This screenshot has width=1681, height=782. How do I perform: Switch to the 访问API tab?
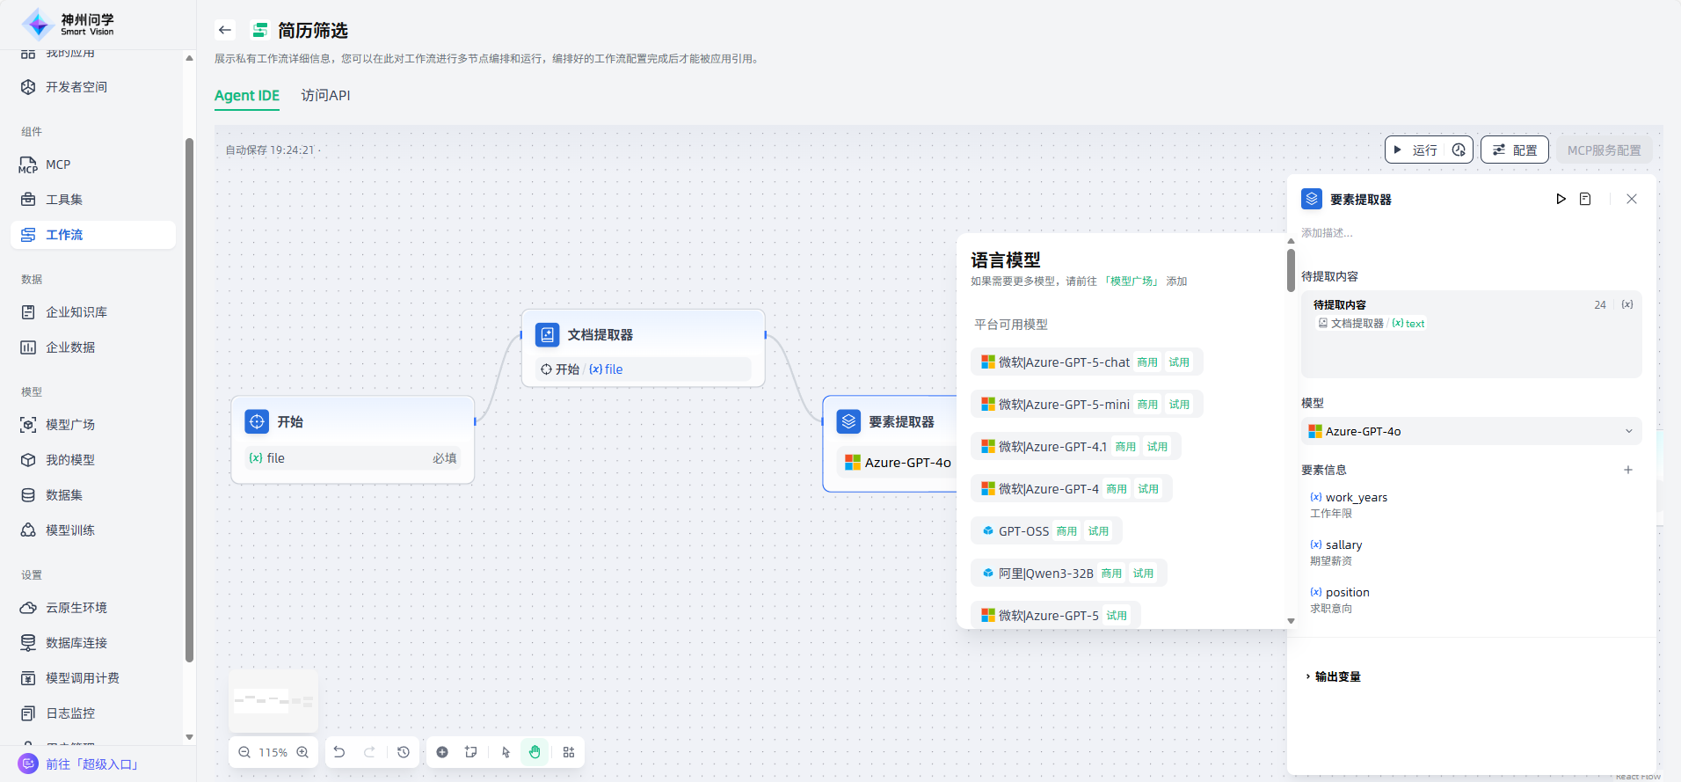point(325,95)
